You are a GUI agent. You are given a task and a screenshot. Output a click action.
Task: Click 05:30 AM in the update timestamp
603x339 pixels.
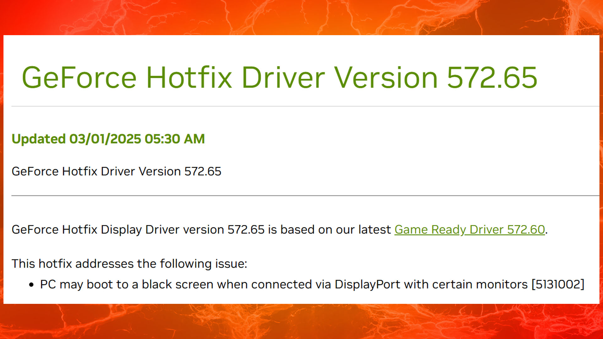pos(175,139)
